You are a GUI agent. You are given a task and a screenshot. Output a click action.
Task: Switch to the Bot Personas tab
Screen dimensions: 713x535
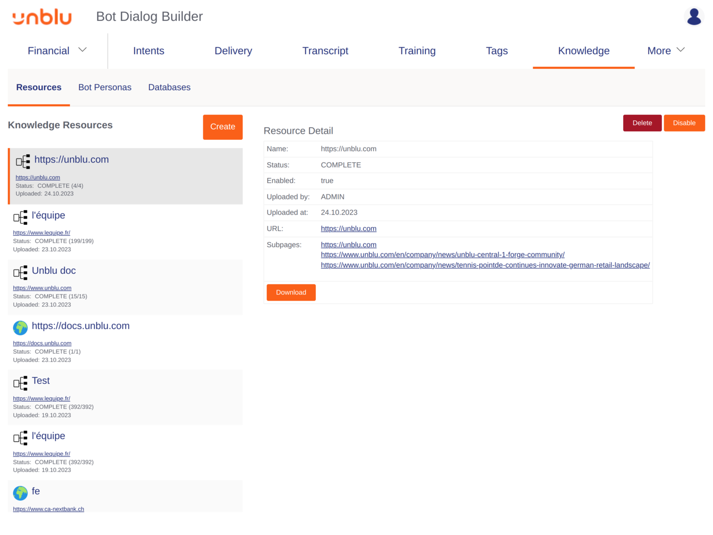(104, 87)
